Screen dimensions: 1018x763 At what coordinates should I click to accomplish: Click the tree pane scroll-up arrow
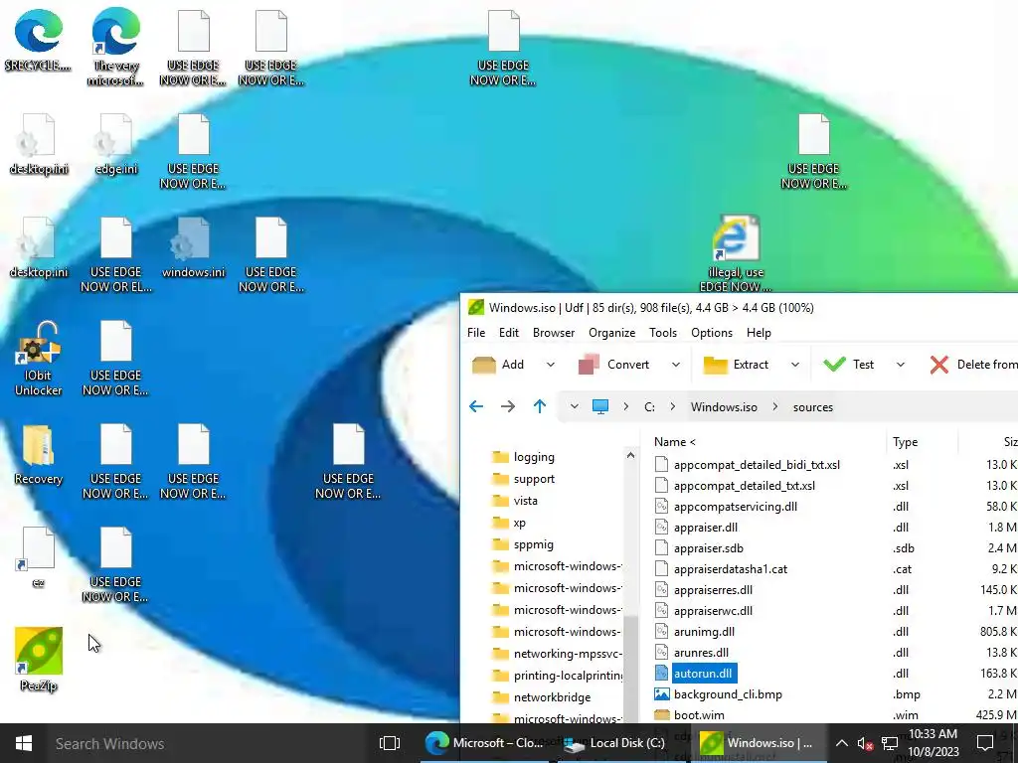pyautogui.click(x=630, y=455)
